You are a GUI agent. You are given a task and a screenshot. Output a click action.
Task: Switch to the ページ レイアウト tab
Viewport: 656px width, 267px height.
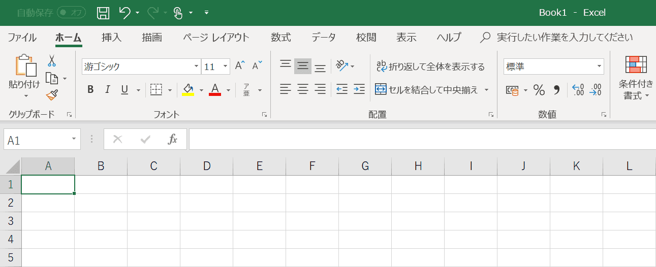[x=216, y=38]
